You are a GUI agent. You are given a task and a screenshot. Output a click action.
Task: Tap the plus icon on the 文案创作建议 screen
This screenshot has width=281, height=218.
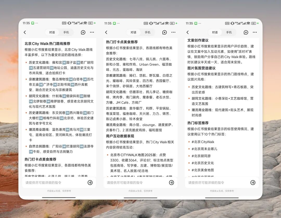[x=246, y=32]
